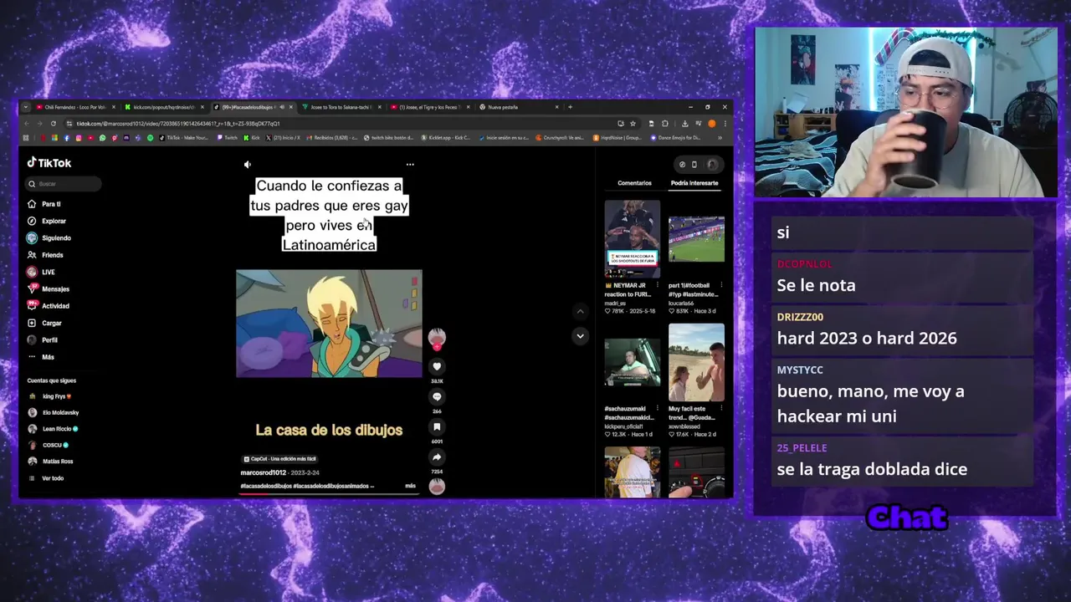Focus the Buscar search field
Screen dimensions: 1071x602
(64, 184)
